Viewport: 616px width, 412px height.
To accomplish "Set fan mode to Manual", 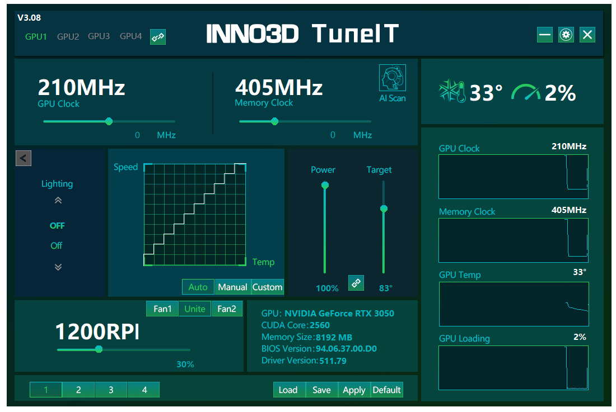I will pyautogui.click(x=232, y=287).
